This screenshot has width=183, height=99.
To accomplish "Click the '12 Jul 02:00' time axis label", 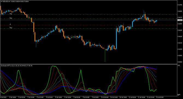I will pos(160,97).
